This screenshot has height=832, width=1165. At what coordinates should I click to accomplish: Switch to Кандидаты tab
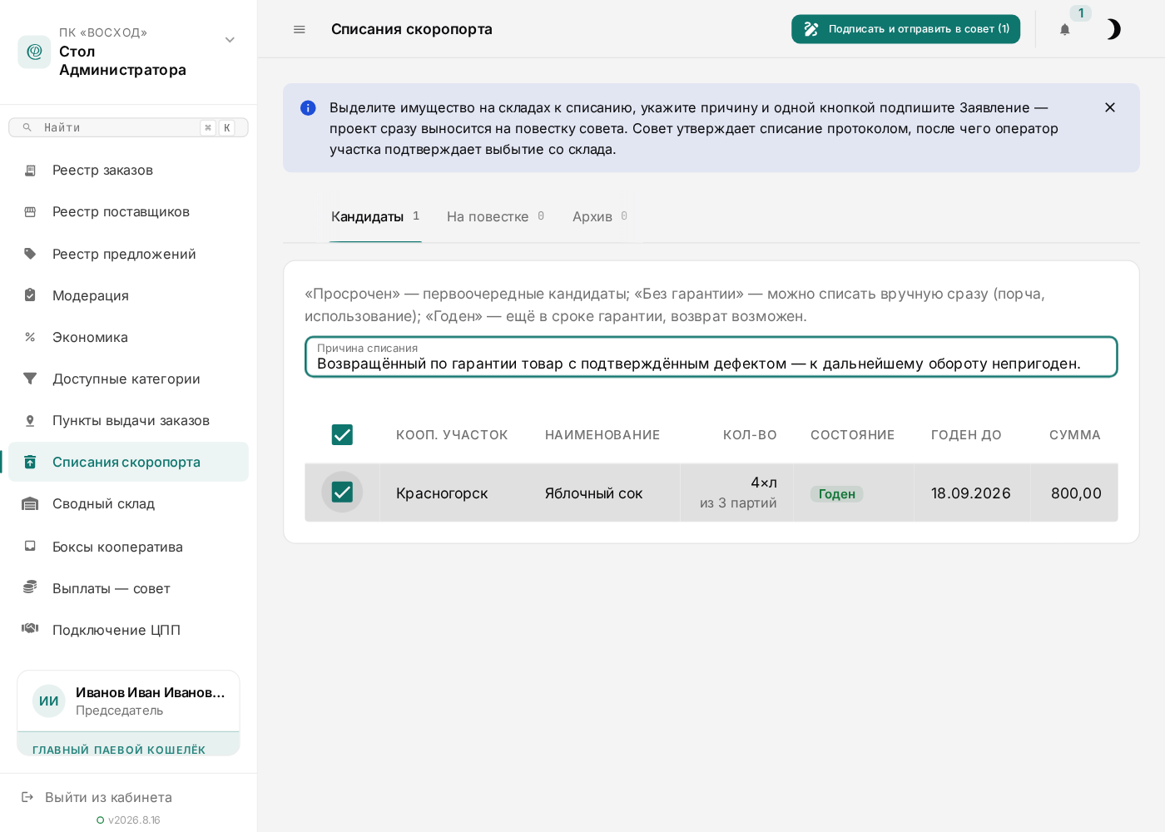coord(375,216)
